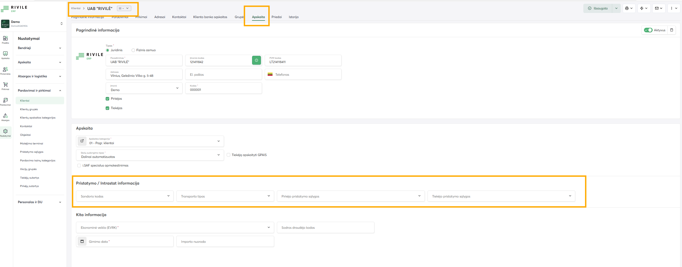This screenshot has width=682, height=267.
Task: Click the envelope mail icon
Action: (657, 8)
